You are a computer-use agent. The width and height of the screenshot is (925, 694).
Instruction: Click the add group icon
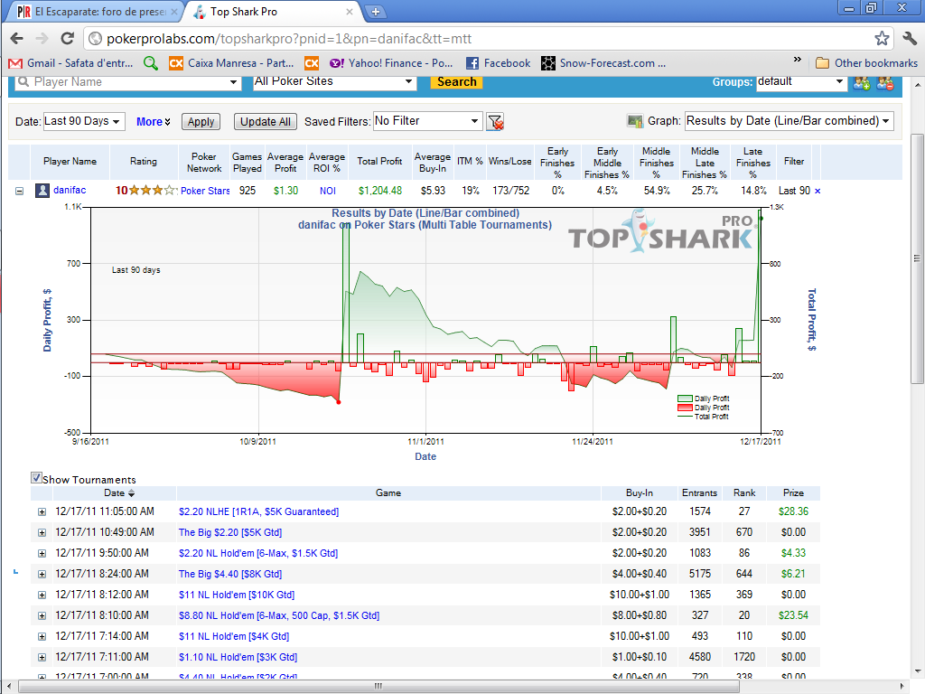[862, 82]
